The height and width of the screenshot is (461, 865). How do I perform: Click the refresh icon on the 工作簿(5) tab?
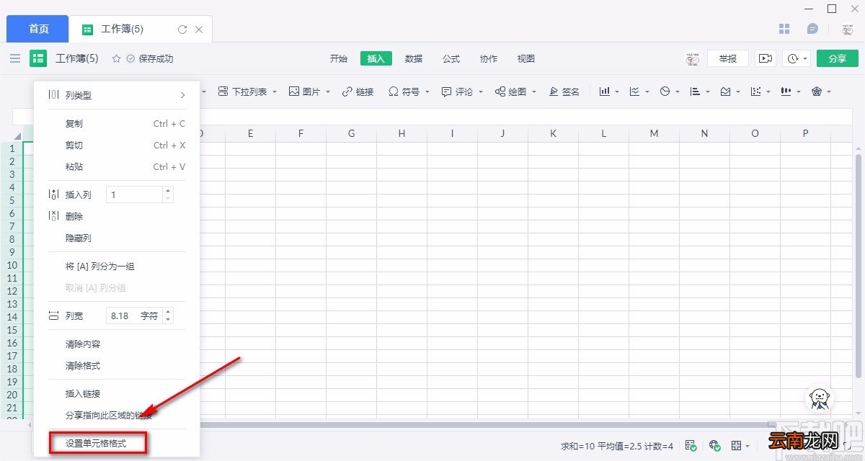pos(182,30)
